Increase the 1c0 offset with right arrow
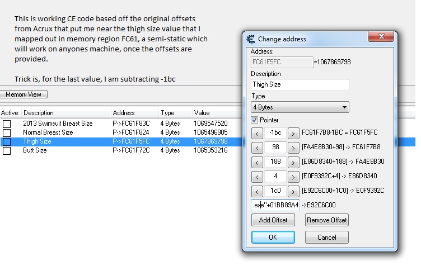This screenshot has width=421, height=266. tap(293, 191)
